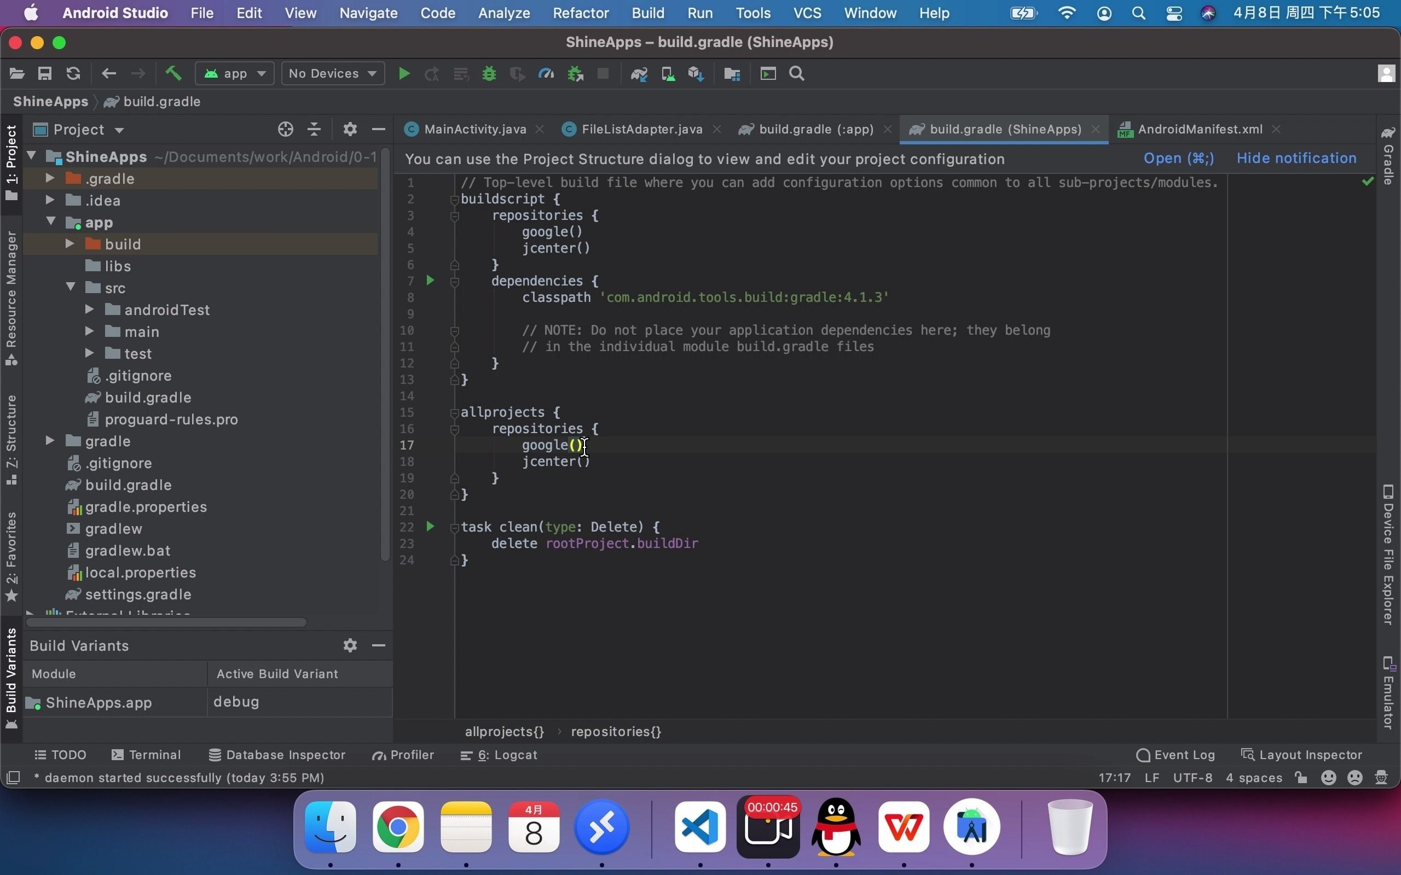Image resolution: width=1401 pixels, height=875 pixels.
Task: Switch to build.gradle (:app) tab
Action: 816,129
